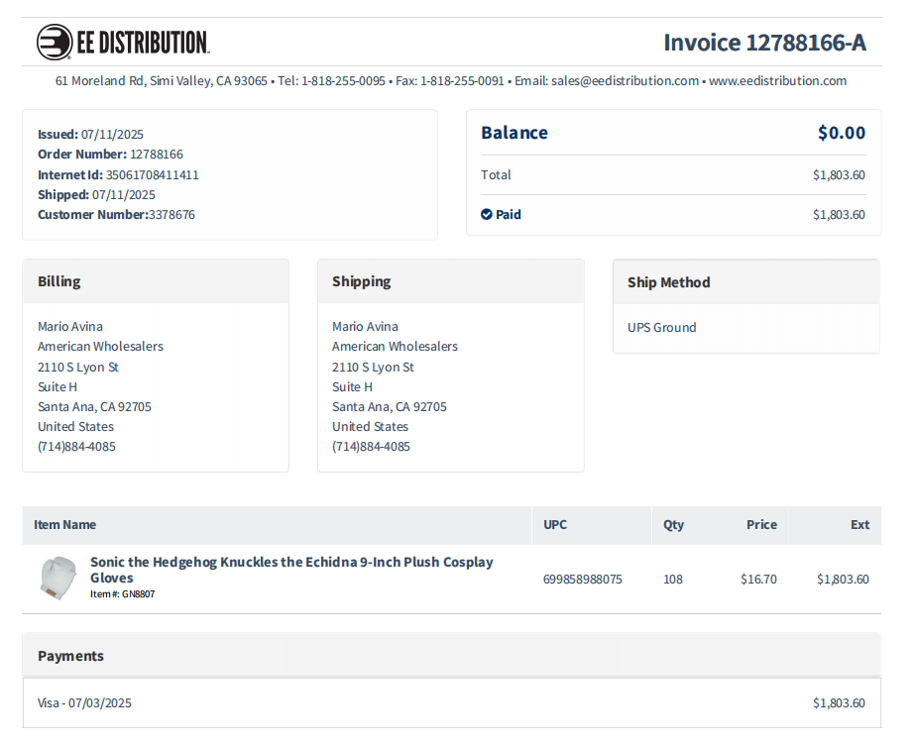Click the Shipping section header
This screenshot has height=745, width=913.
pos(361,281)
